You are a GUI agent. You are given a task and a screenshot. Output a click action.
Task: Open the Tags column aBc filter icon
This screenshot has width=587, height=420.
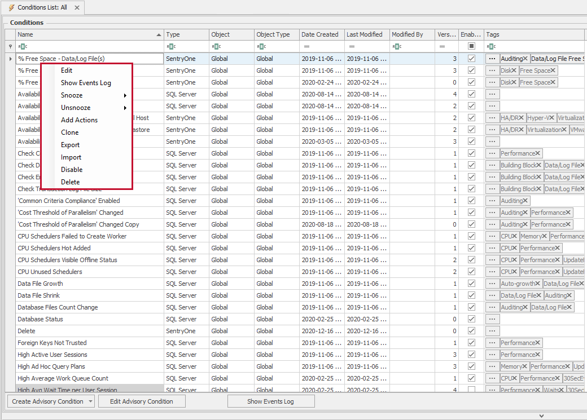[x=491, y=46]
